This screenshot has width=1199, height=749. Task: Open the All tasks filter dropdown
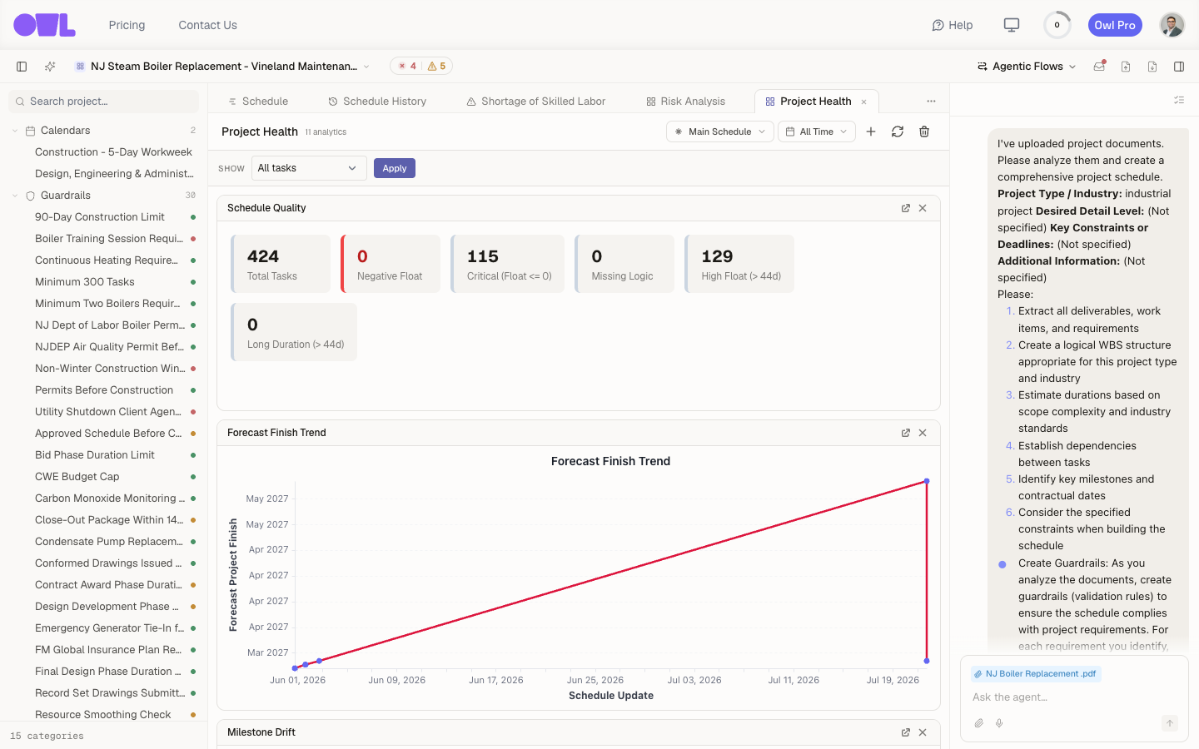309,168
